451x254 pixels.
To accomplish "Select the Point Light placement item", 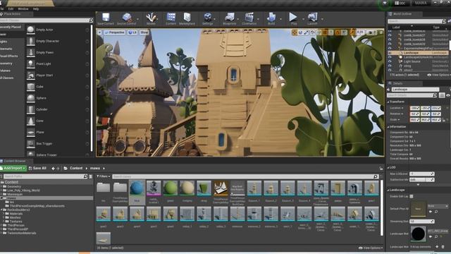I will click(x=58, y=64).
